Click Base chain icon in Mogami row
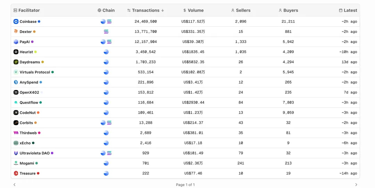Viewport: 375px width, 188px height. tap(106, 163)
